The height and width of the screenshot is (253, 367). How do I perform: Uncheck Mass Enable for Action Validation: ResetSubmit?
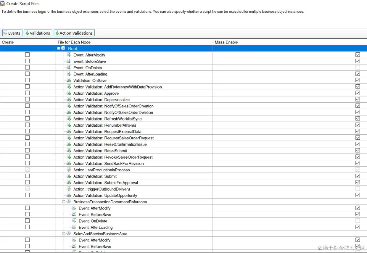click(x=358, y=151)
